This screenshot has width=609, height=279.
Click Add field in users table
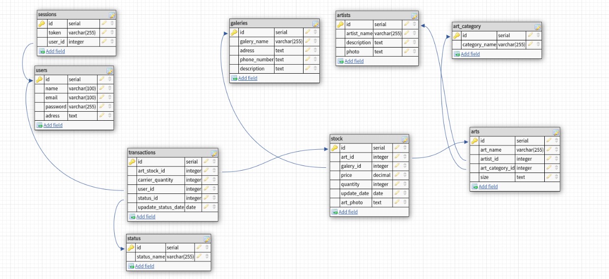53,125
